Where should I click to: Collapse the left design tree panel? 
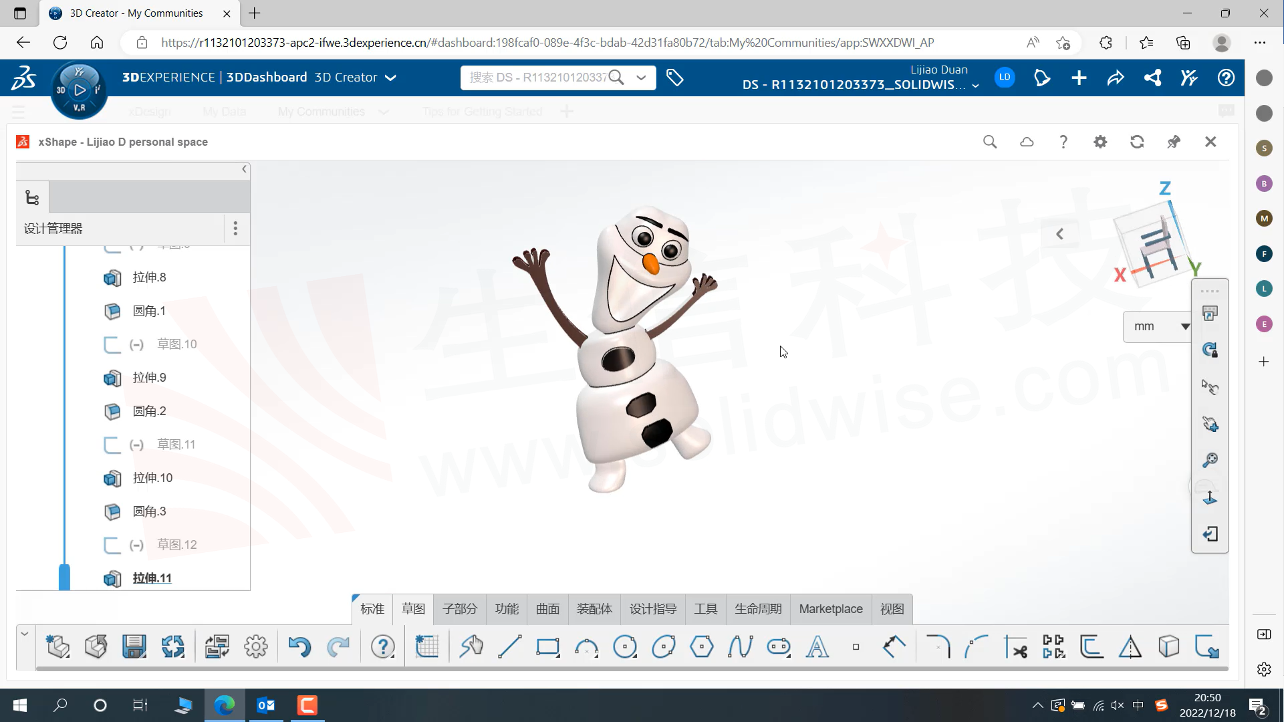(x=244, y=169)
